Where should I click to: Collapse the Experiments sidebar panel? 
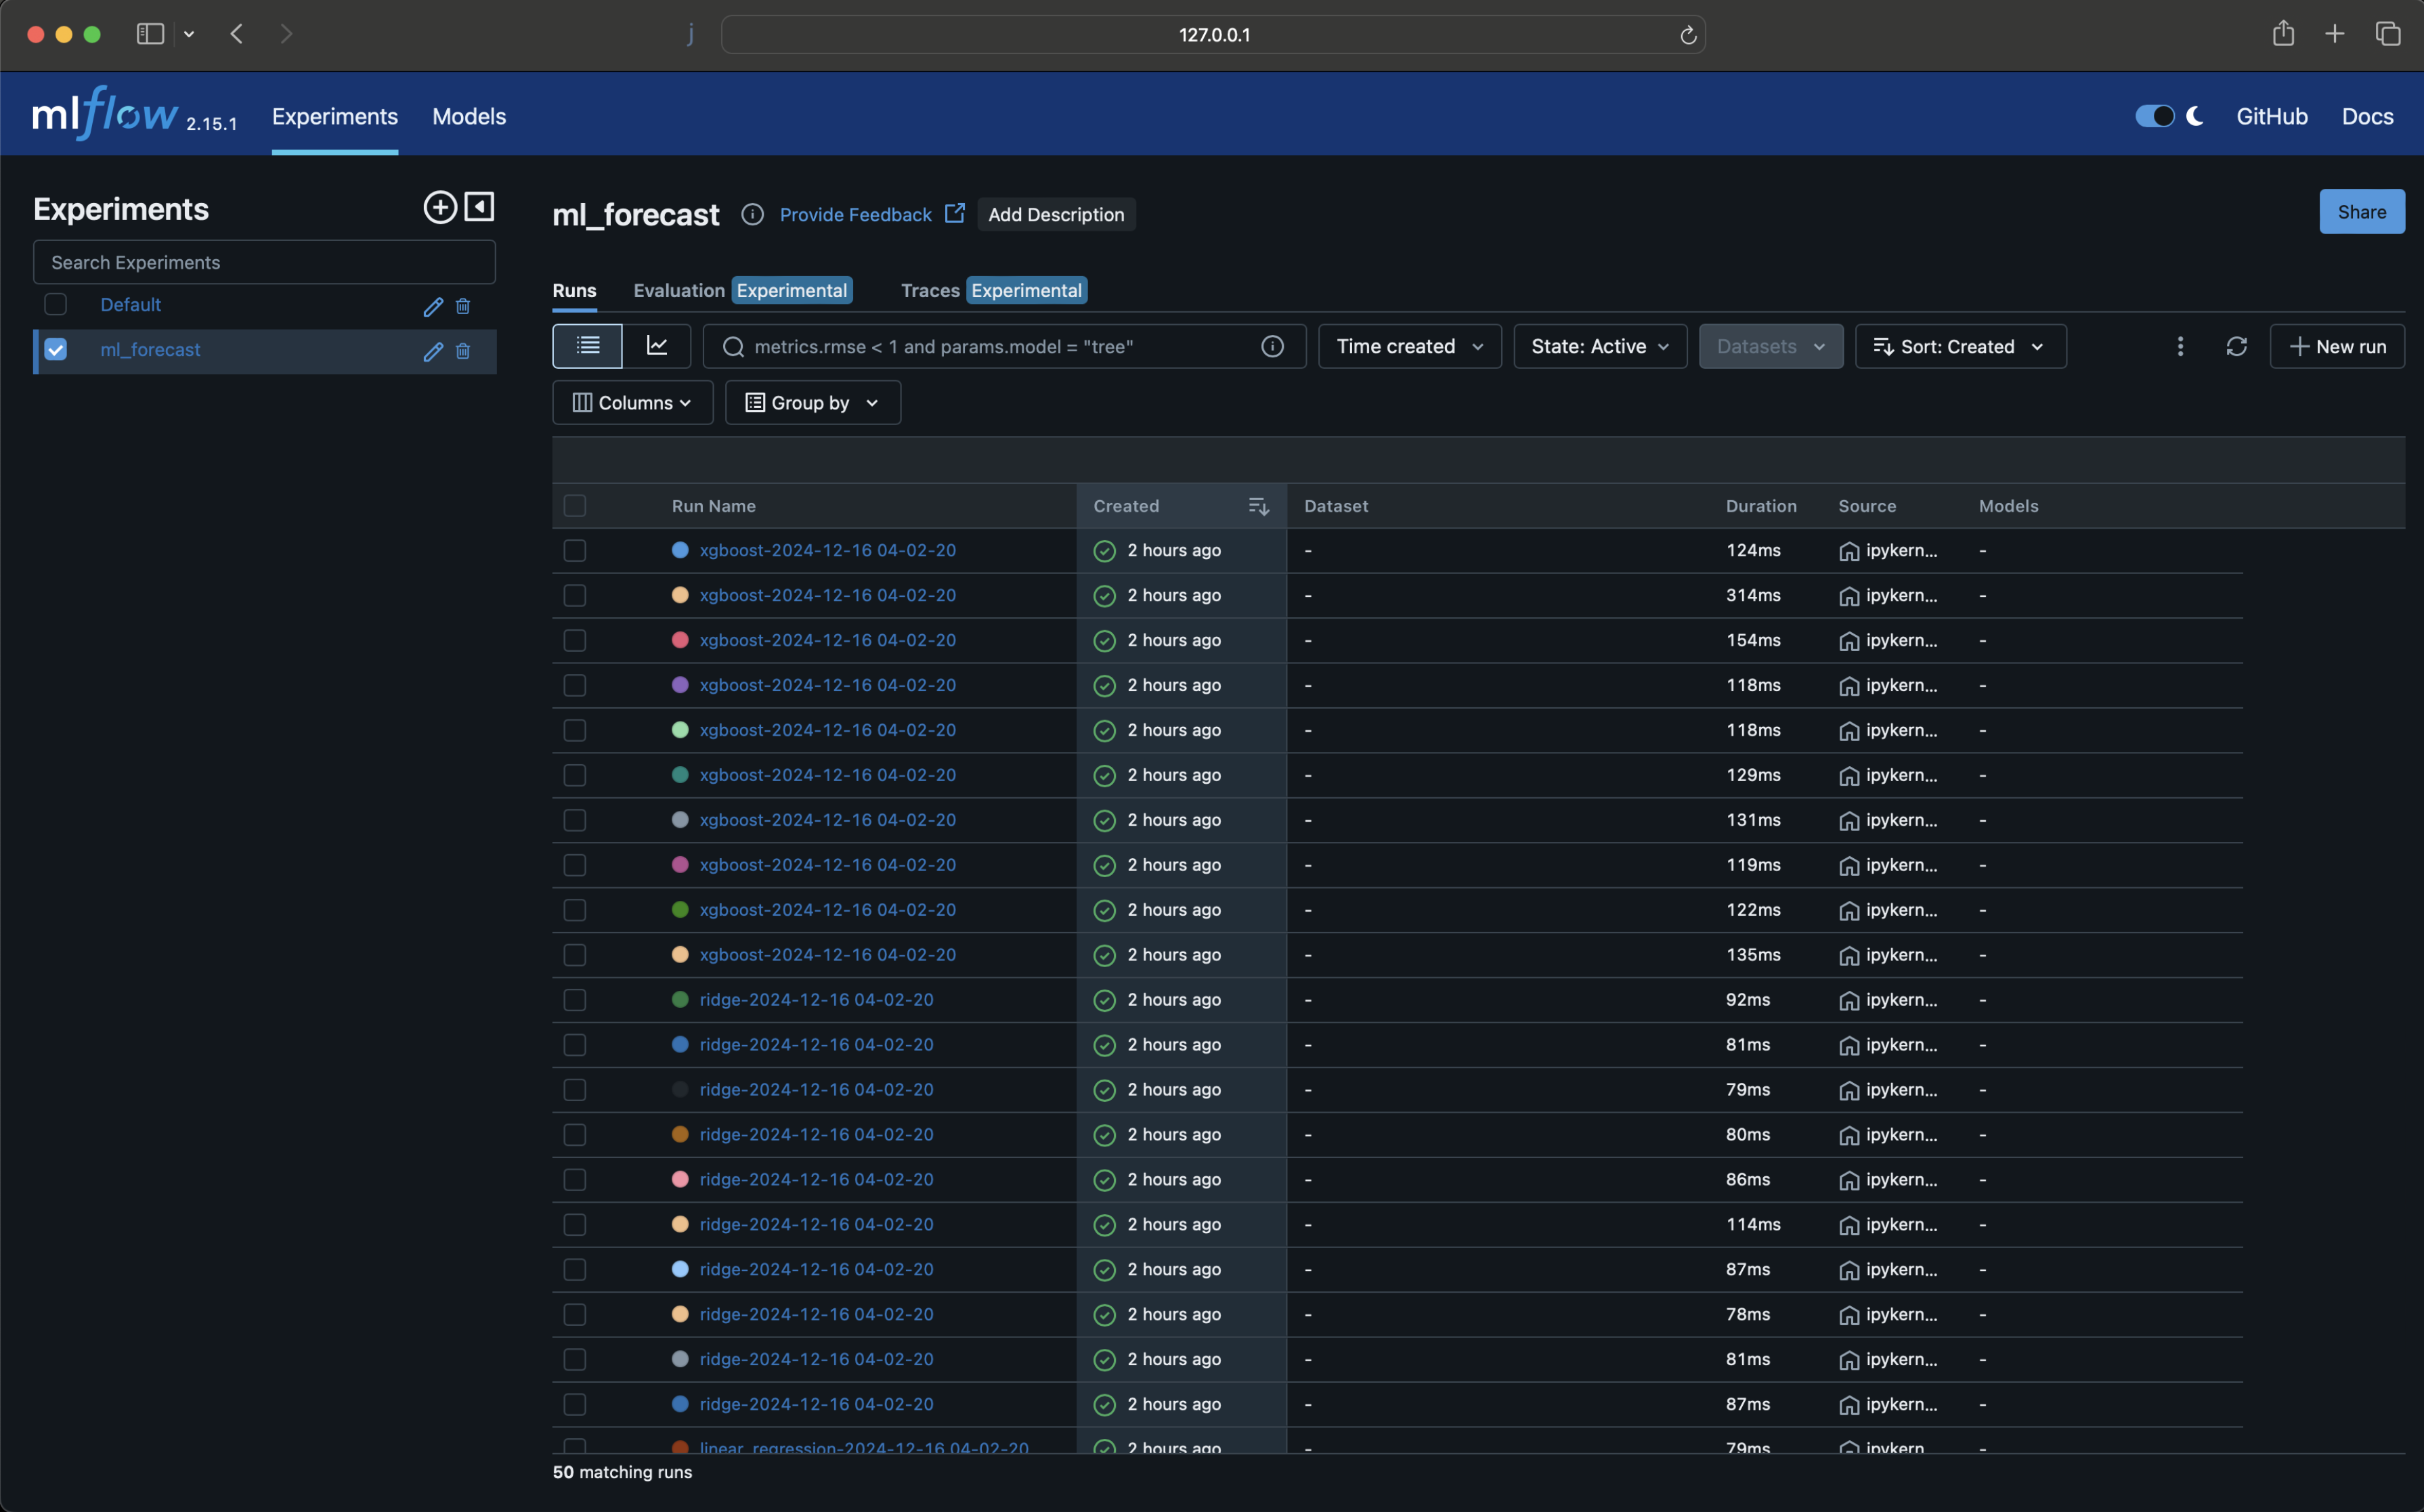coord(479,207)
